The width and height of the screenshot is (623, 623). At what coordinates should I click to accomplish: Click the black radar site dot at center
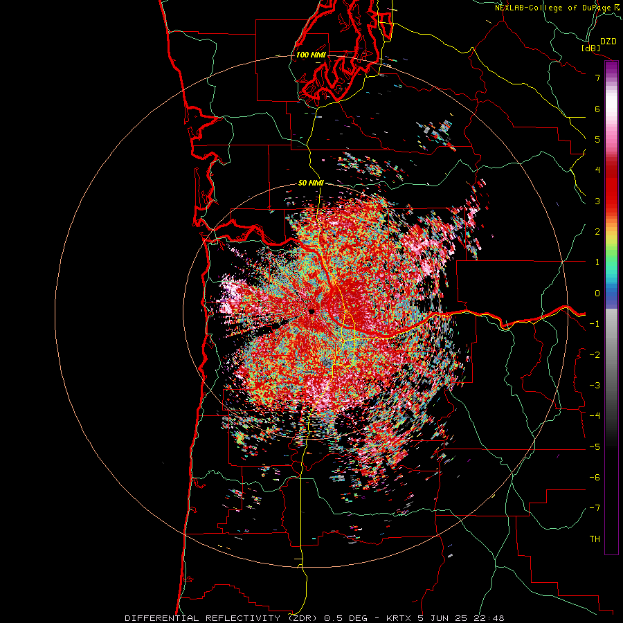tap(312, 311)
